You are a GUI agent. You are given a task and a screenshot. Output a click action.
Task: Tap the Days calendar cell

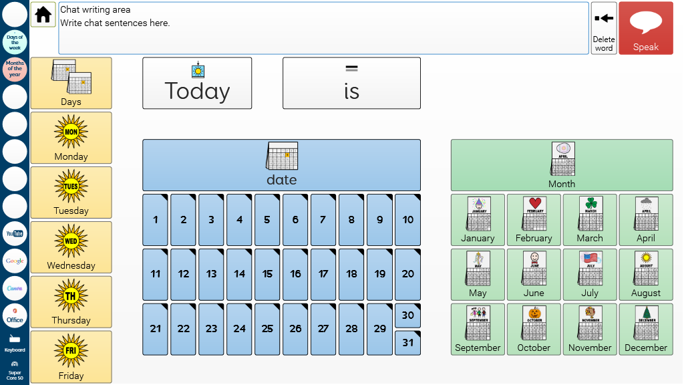(71, 83)
